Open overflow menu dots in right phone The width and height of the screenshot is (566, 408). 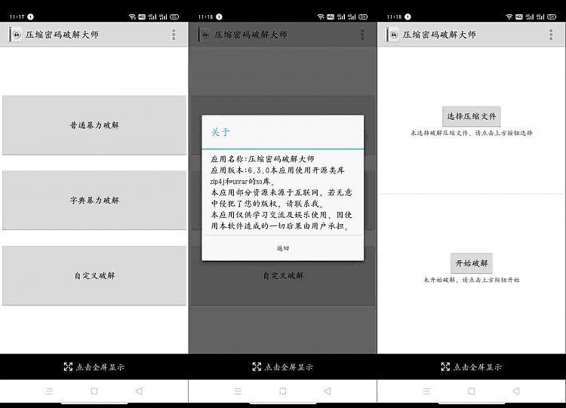[x=551, y=35]
